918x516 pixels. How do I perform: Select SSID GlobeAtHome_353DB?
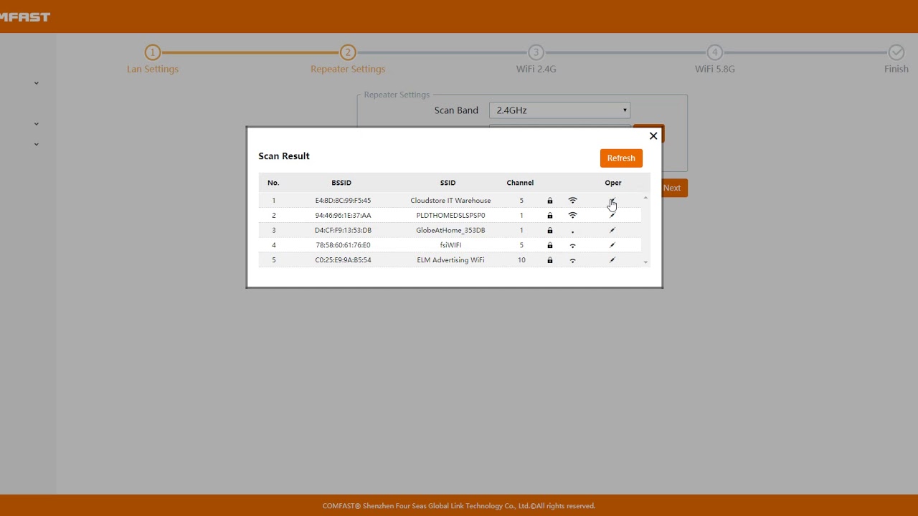[x=450, y=230]
